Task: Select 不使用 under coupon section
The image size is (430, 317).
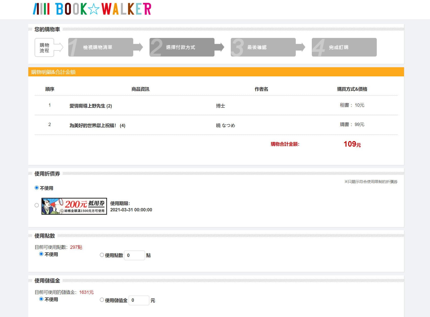Action: point(37,188)
